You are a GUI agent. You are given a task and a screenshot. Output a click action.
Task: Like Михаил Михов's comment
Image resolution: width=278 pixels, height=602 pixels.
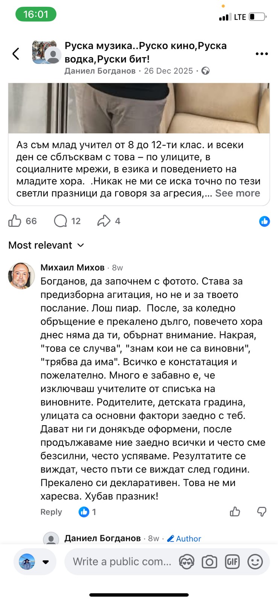pyautogui.click(x=235, y=512)
